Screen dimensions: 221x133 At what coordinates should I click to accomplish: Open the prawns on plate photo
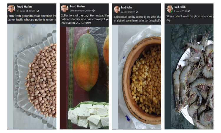click(x=189, y=77)
